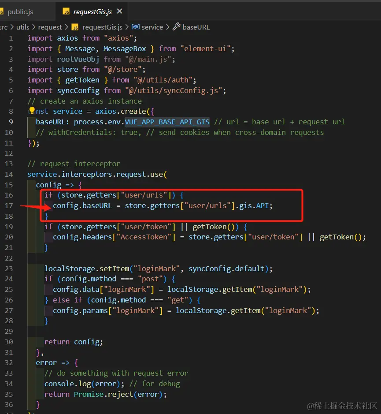Click localStorage.setItem on line 23

[87, 269]
